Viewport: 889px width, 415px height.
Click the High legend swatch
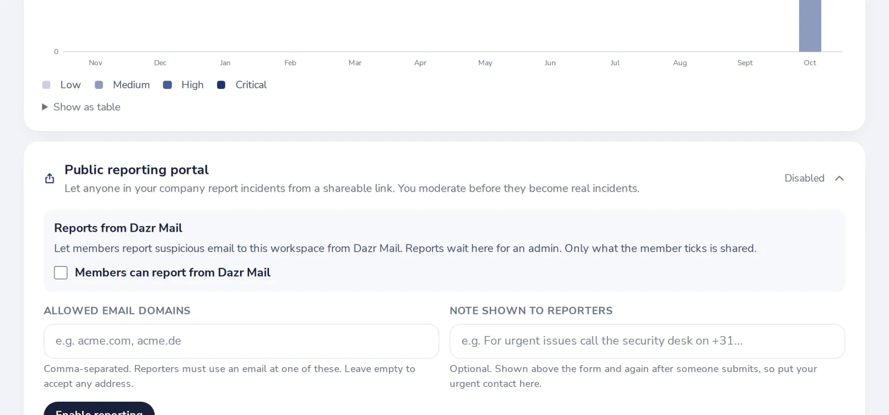point(167,85)
